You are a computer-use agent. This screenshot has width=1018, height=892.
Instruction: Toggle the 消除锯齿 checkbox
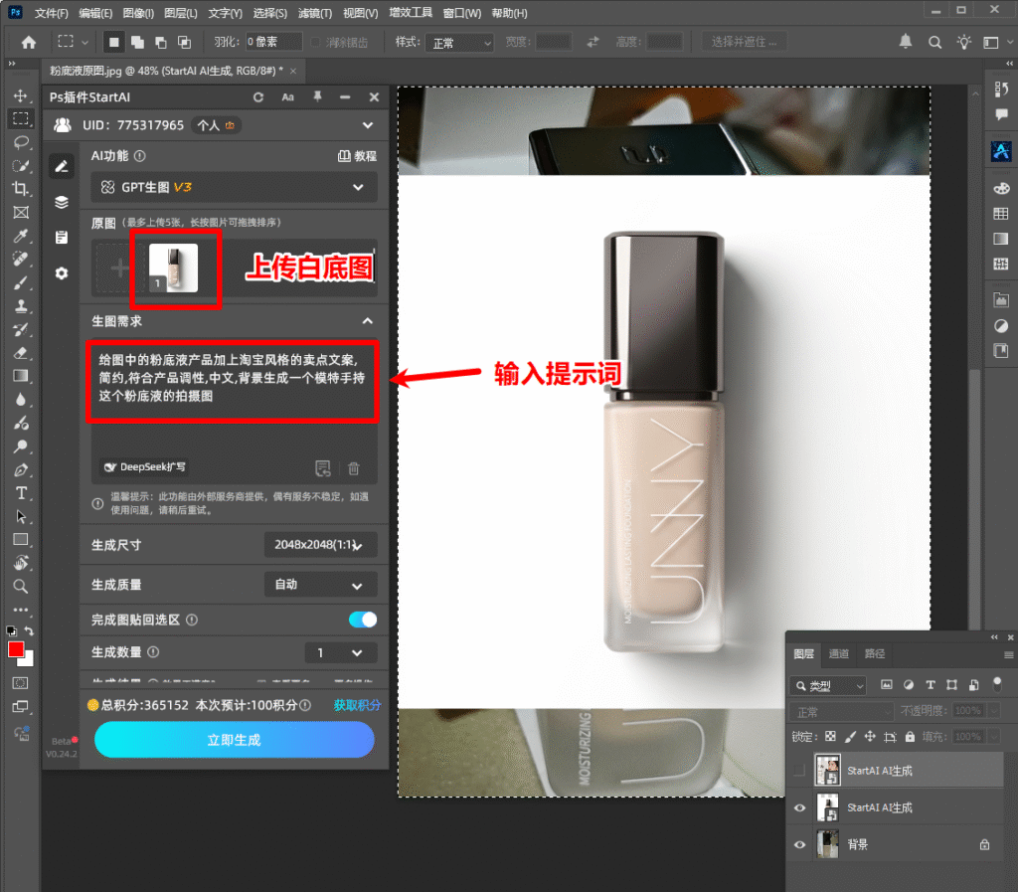(315, 42)
